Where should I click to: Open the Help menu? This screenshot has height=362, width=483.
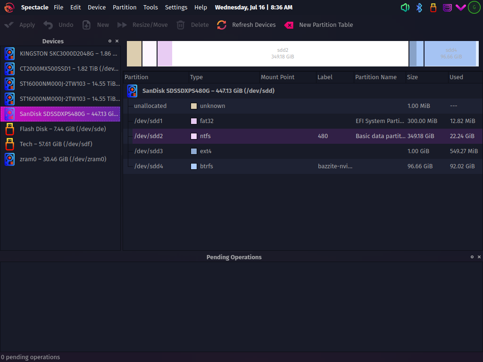pos(200,8)
